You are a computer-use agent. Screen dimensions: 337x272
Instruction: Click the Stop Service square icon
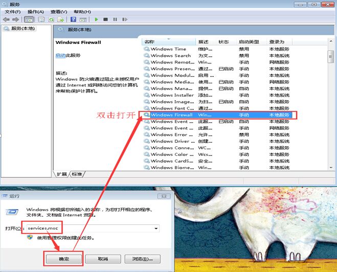point(105,19)
